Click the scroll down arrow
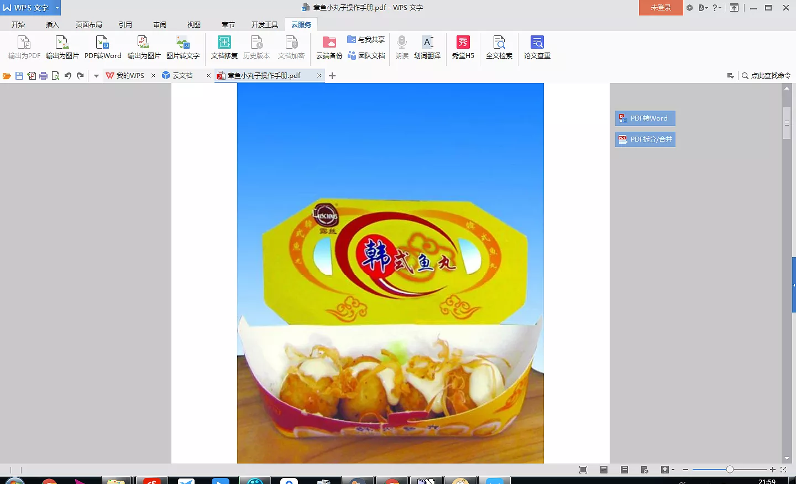This screenshot has height=484, width=796. (787, 459)
